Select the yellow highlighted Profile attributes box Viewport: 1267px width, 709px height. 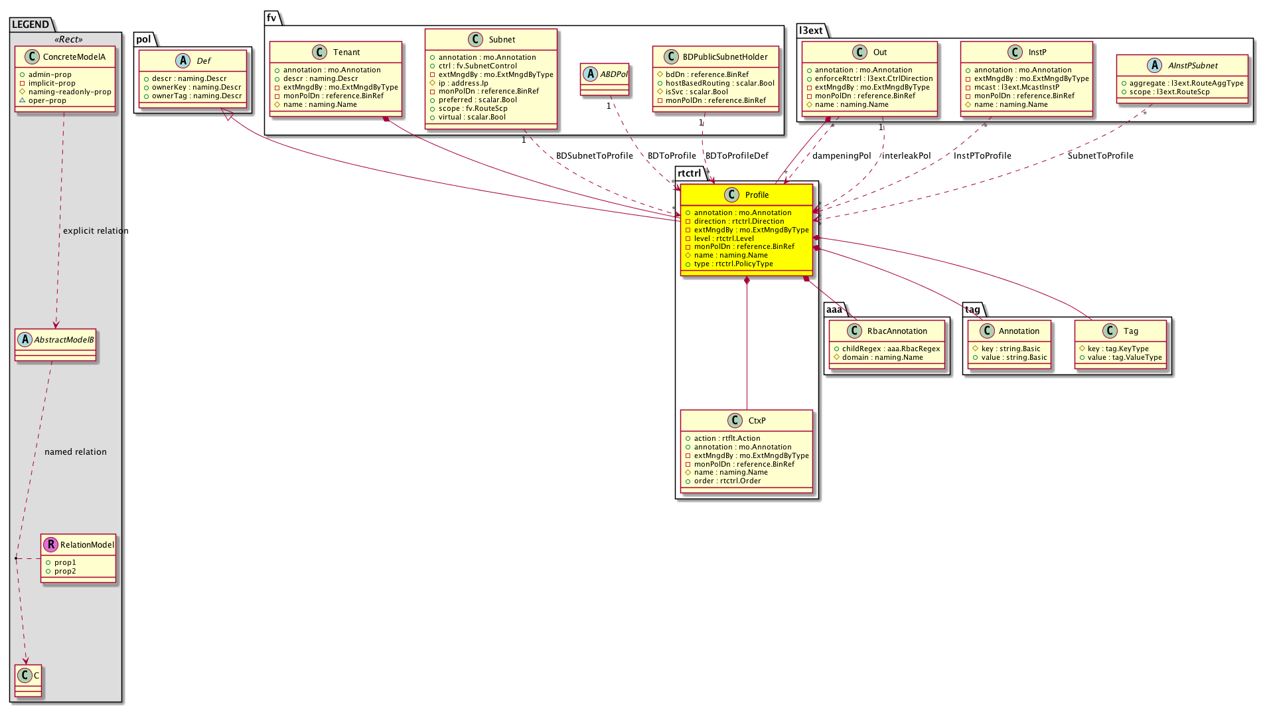click(x=746, y=238)
